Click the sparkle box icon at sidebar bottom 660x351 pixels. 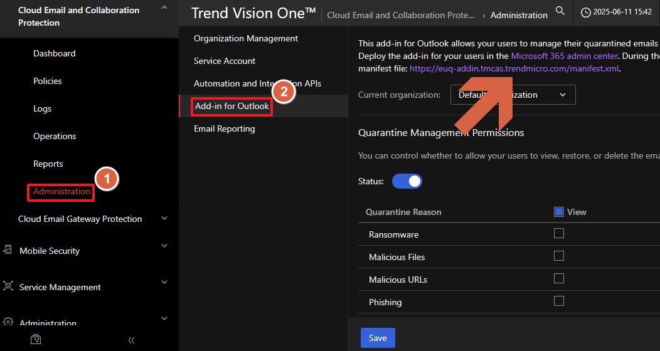(x=36, y=340)
